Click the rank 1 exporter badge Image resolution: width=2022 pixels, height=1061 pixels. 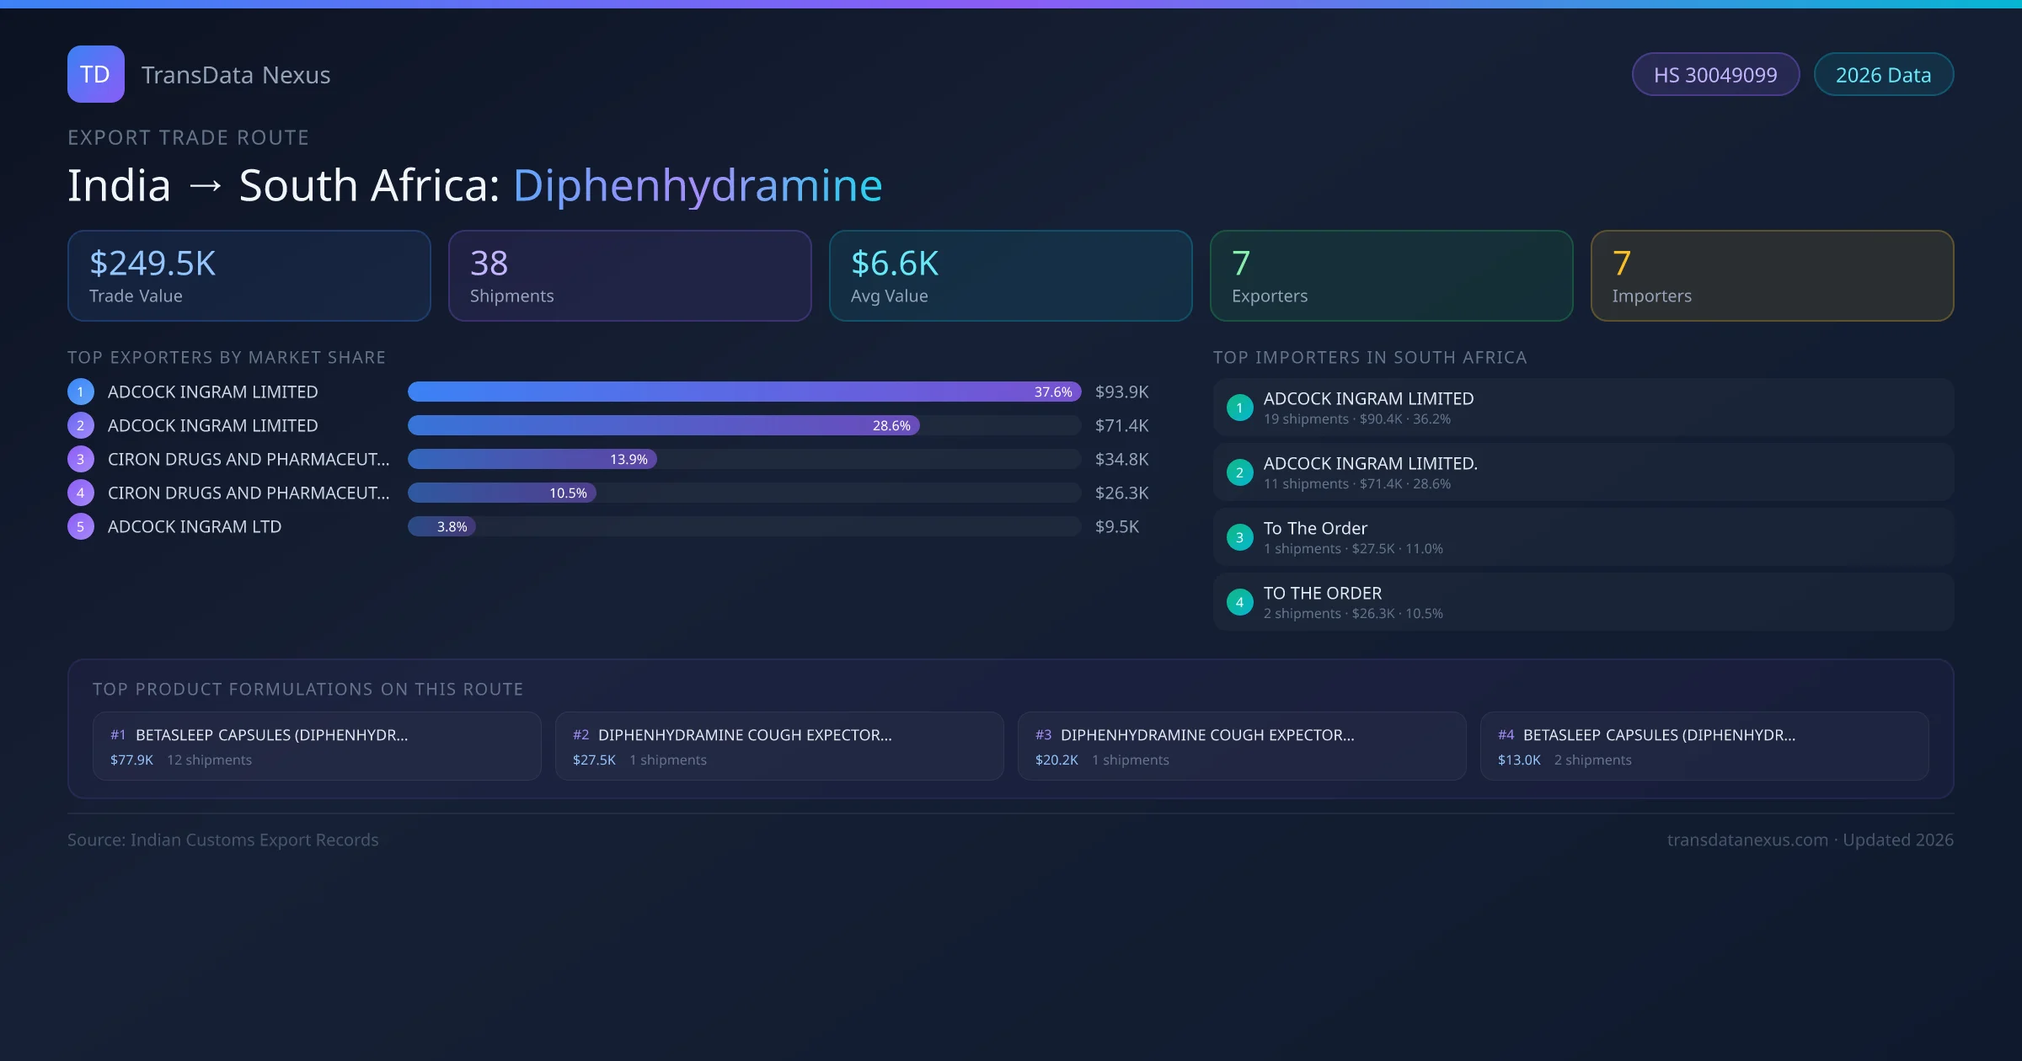click(80, 392)
